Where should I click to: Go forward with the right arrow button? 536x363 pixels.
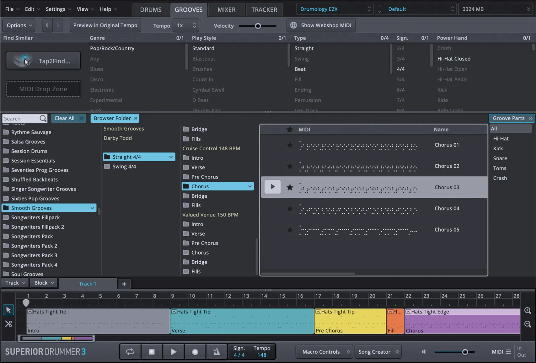[58, 25]
